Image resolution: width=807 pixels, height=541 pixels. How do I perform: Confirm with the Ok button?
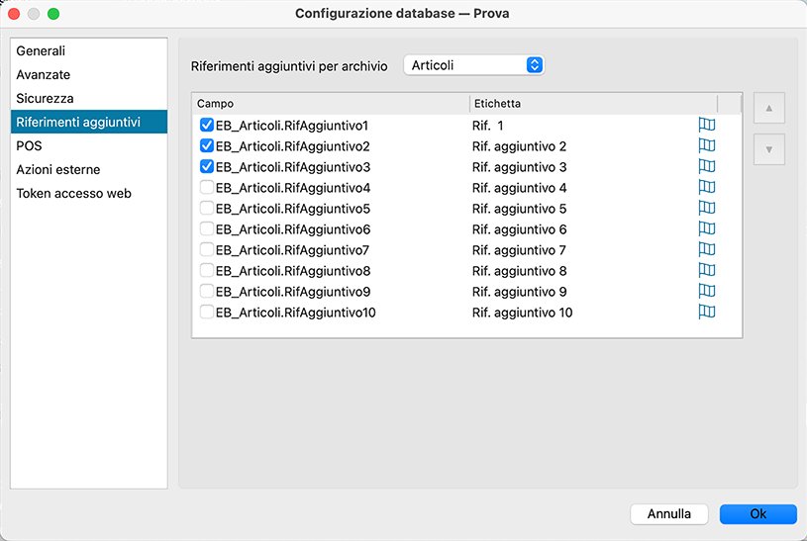tap(757, 514)
